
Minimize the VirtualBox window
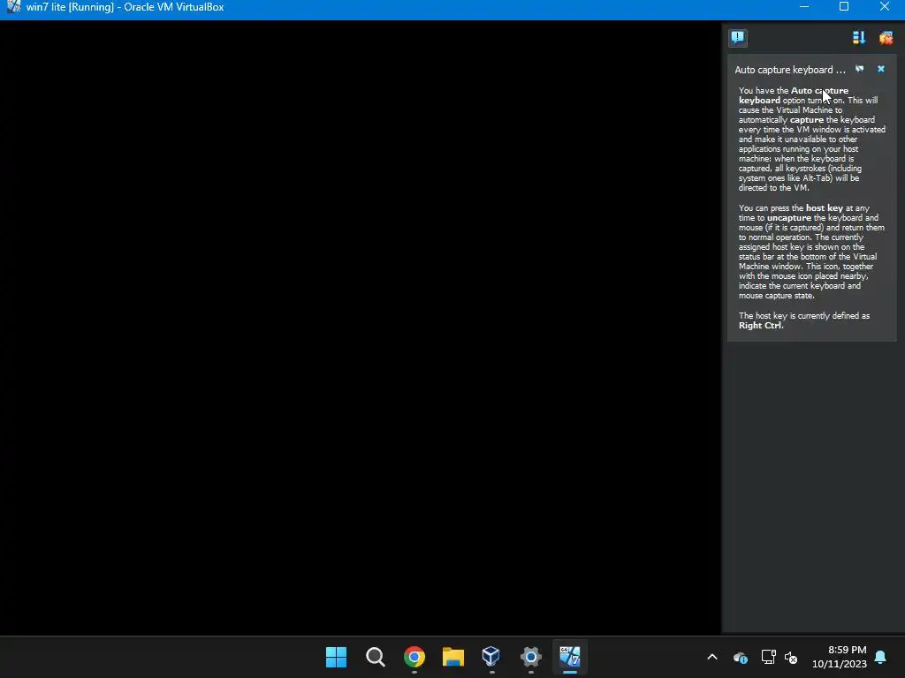[x=804, y=6]
